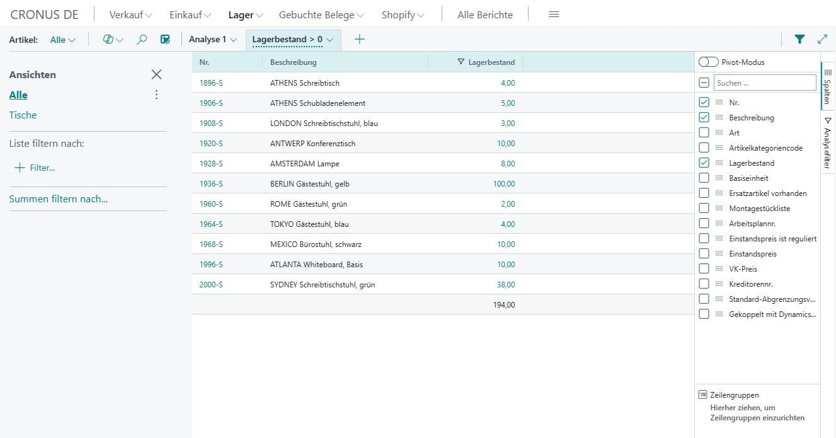Expand the Lager menu
The width and height of the screenshot is (836, 438).
point(246,14)
